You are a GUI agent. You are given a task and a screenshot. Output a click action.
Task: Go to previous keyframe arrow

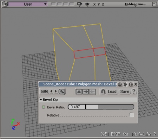point(51,91)
